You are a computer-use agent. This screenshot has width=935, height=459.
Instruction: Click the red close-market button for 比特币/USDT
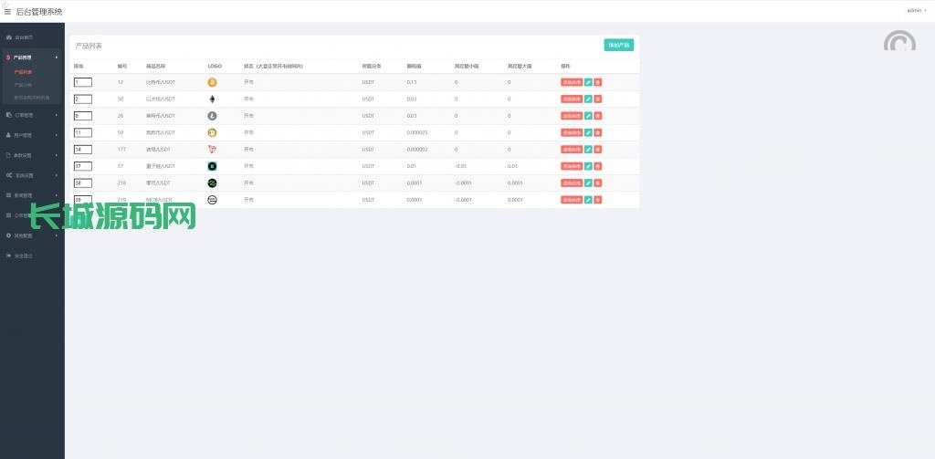tap(572, 82)
